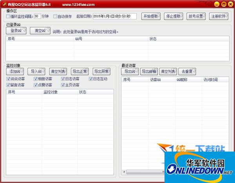
Task: Click the 注册软件 button
Action: [219, 16]
